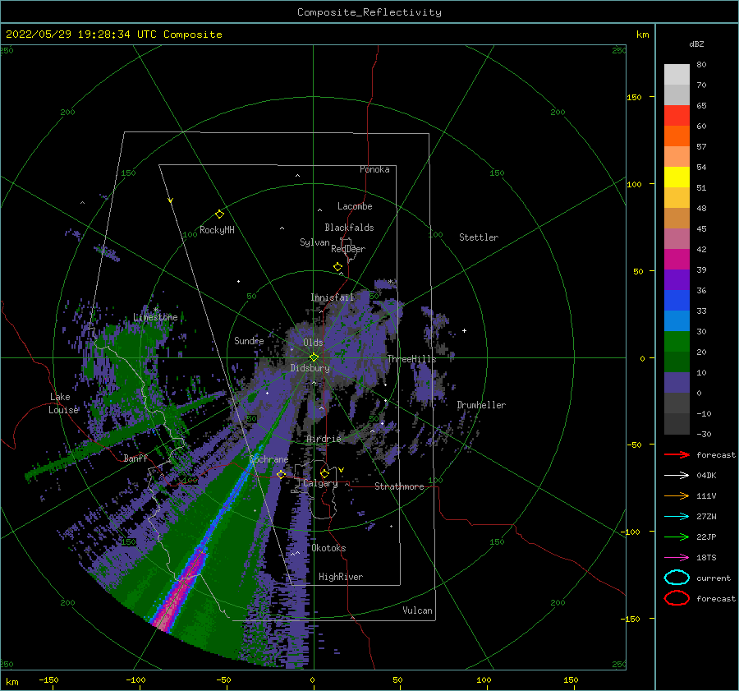Click yellow V marker right of Calgary diamond
This screenshot has width=739, height=691.
[341, 470]
